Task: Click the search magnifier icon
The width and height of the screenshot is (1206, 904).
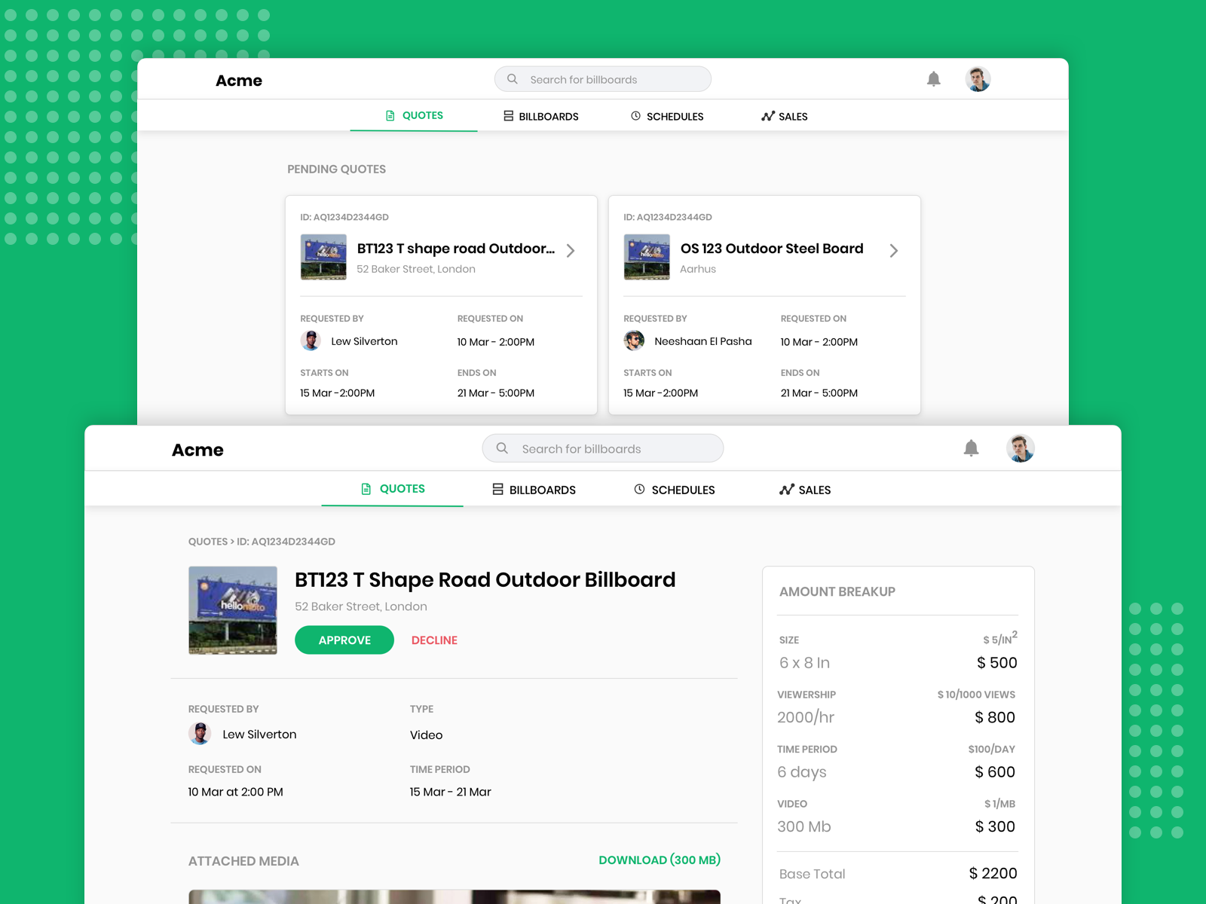Action: coord(513,78)
